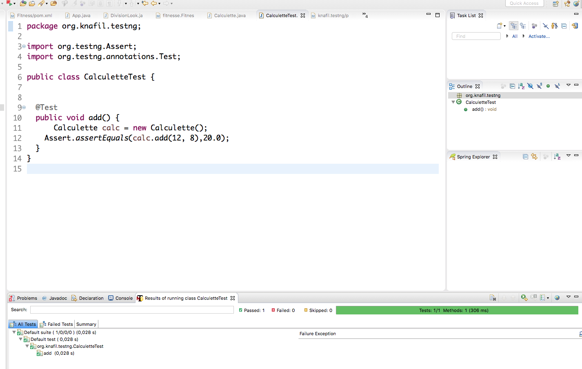Click the green test progress bar

(x=457, y=310)
